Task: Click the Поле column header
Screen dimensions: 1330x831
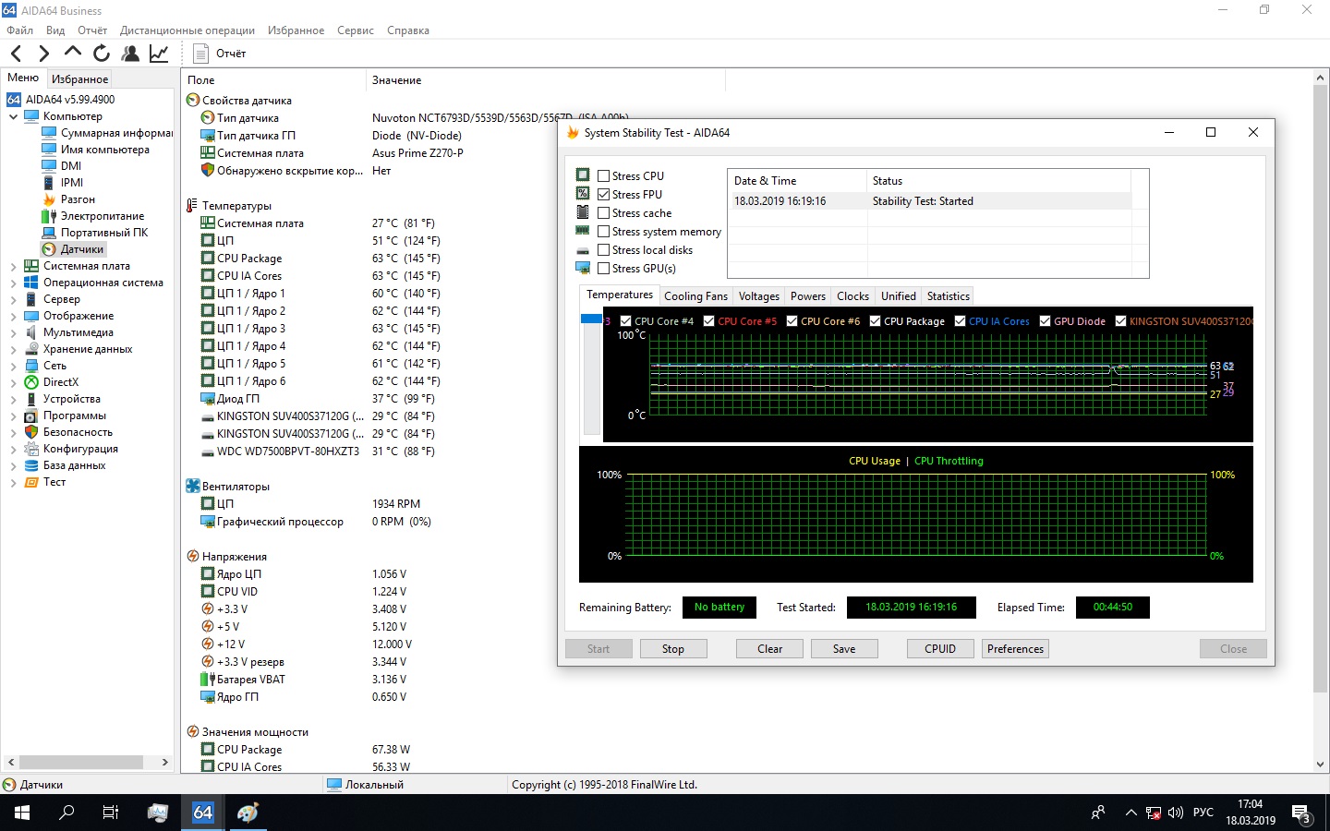Action: 200,80
